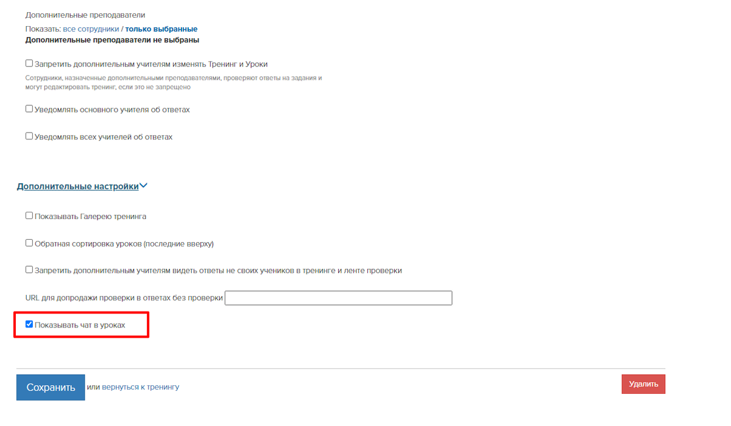Image resolution: width=731 pixels, height=426 pixels.
Task: Click into the URL для допродажи проверки field
Action: [338, 298]
